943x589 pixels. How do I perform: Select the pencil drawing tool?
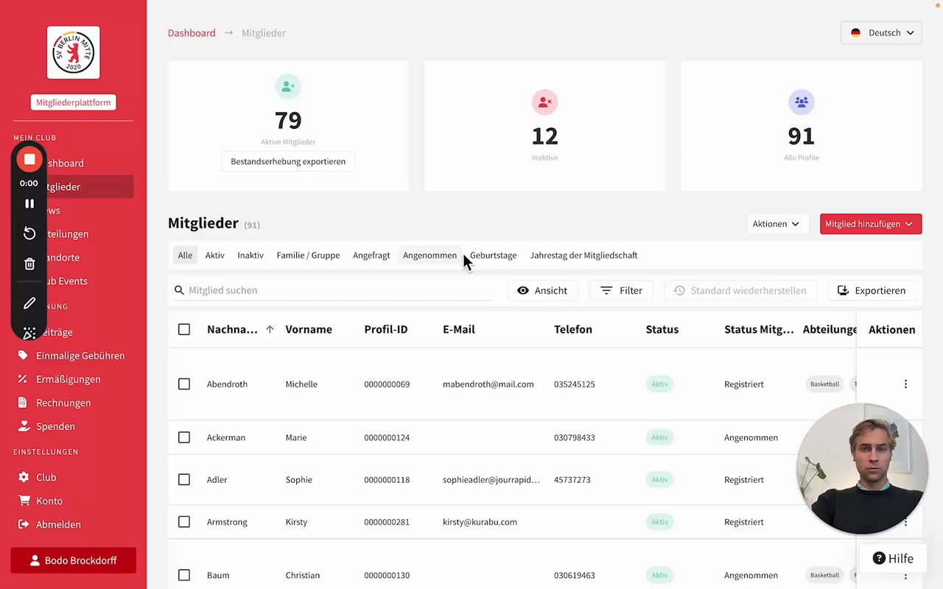[29, 303]
